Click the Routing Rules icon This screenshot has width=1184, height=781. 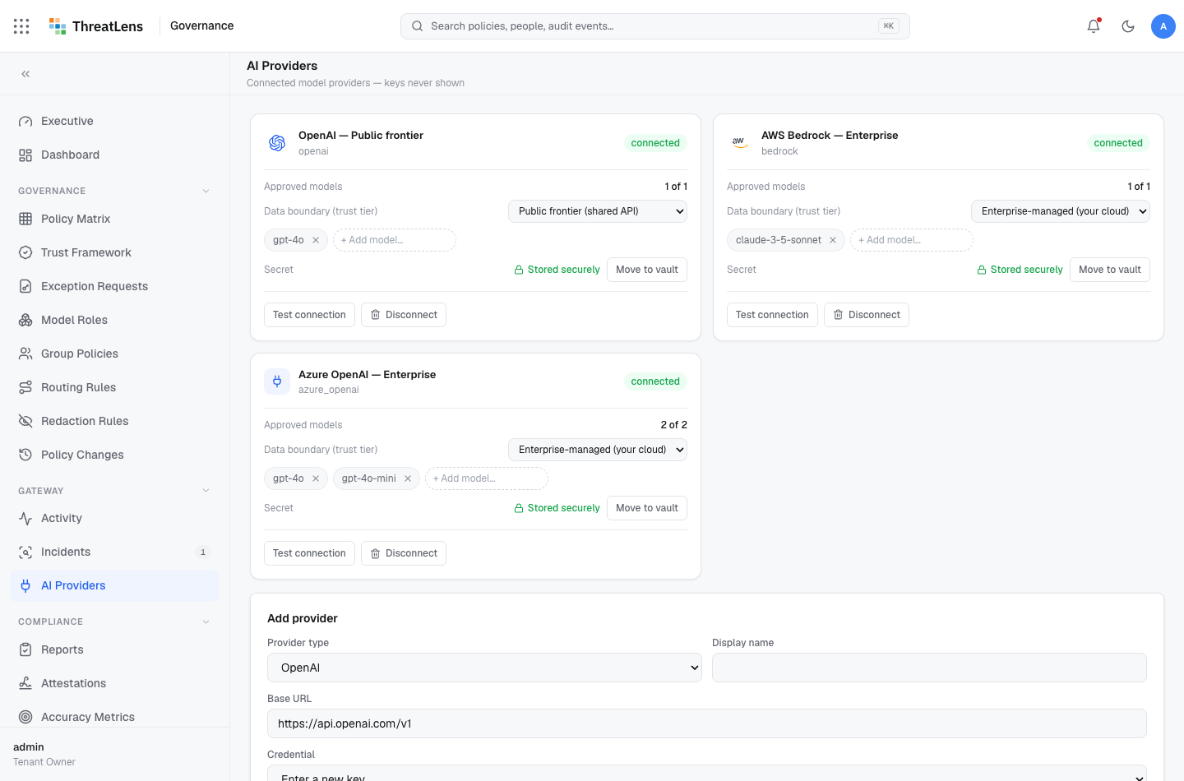(x=25, y=387)
